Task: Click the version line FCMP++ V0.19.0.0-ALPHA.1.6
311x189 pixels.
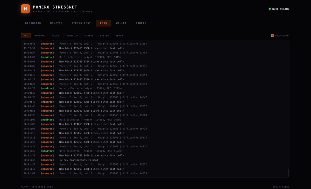Action: [x=63, y=12]
